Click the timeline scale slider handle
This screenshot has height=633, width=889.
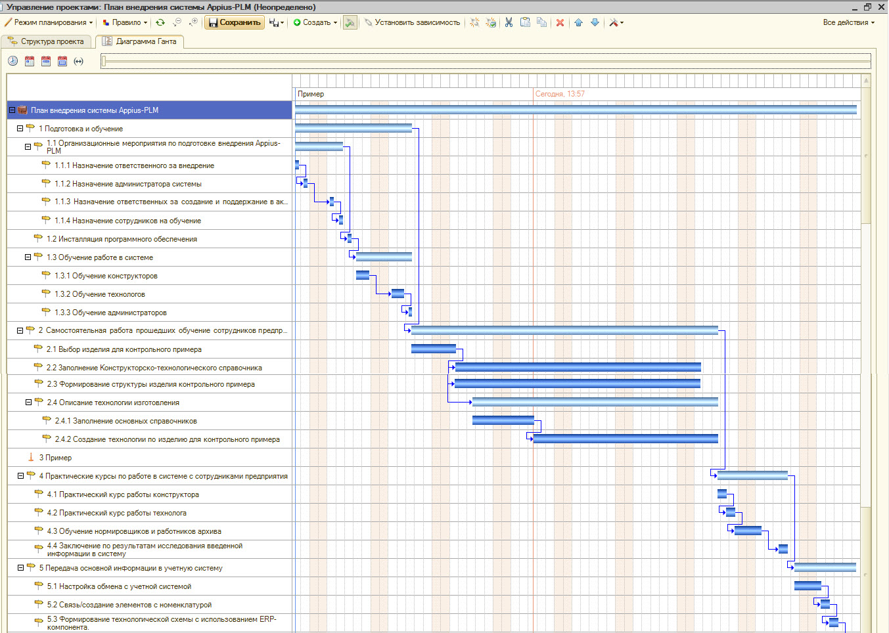click(103, 62)
